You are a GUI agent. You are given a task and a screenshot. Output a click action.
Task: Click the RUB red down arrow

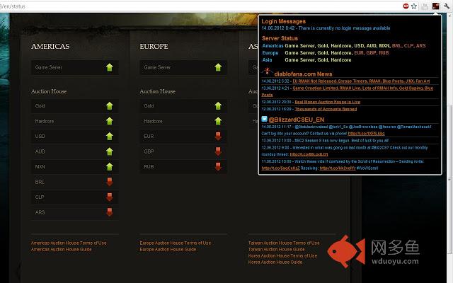click(218, 167)
